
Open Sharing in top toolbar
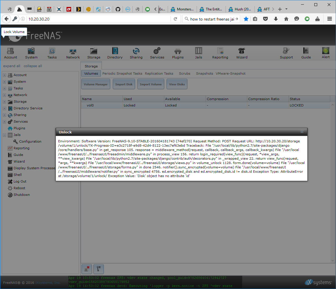coord(136,53)
